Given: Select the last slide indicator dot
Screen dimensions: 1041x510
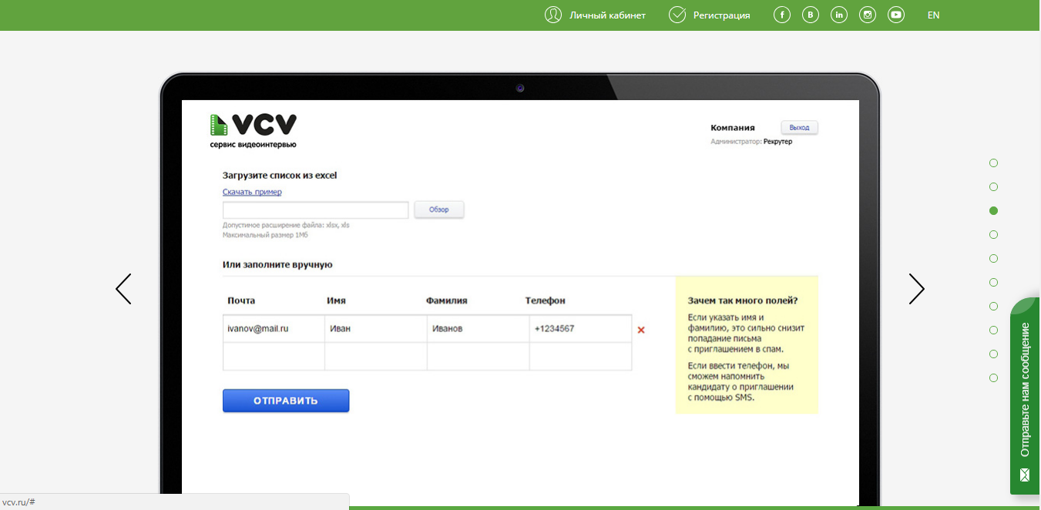Looking at the screenshot, I should (993, 377).
